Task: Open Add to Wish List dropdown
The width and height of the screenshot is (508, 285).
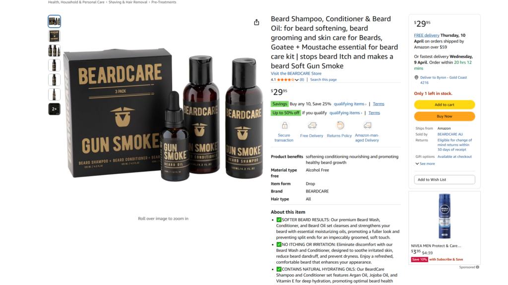Action: [x=444, y=180]
